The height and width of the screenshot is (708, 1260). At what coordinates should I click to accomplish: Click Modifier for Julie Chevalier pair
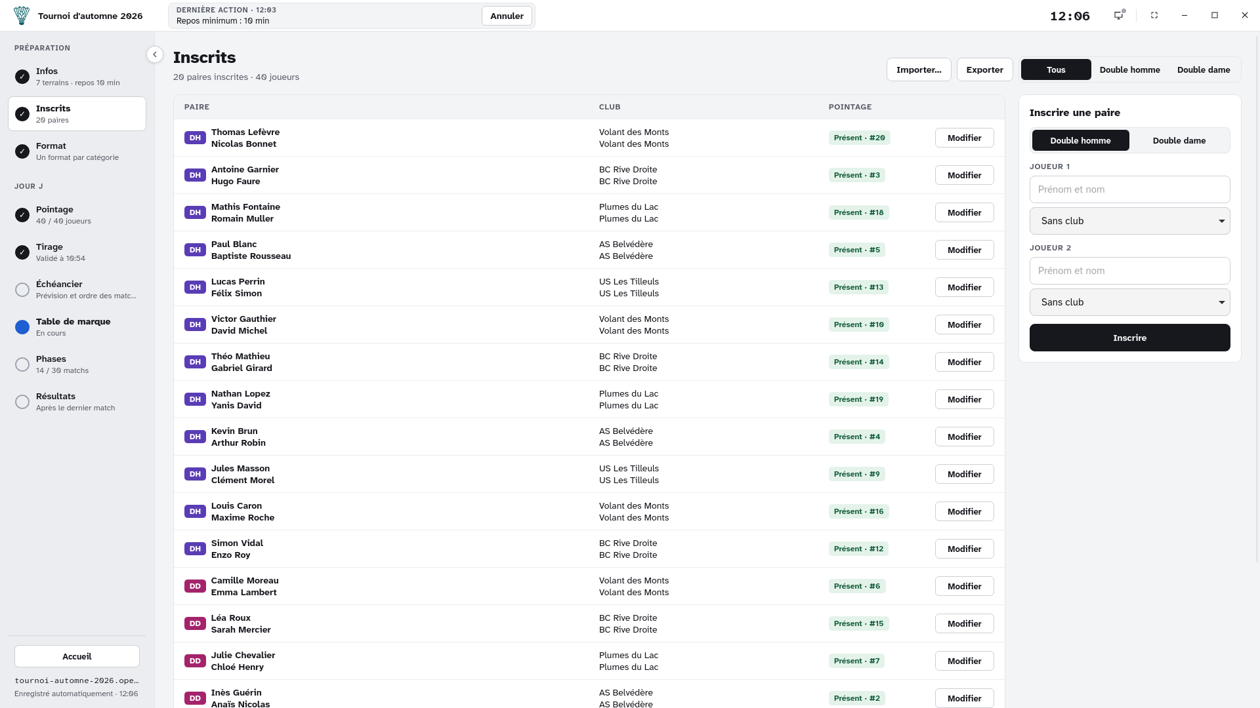tap(964, 661)
